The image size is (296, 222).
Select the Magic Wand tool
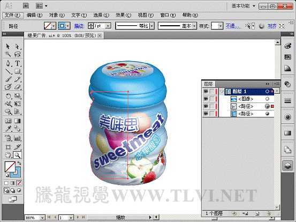point(7,54)
